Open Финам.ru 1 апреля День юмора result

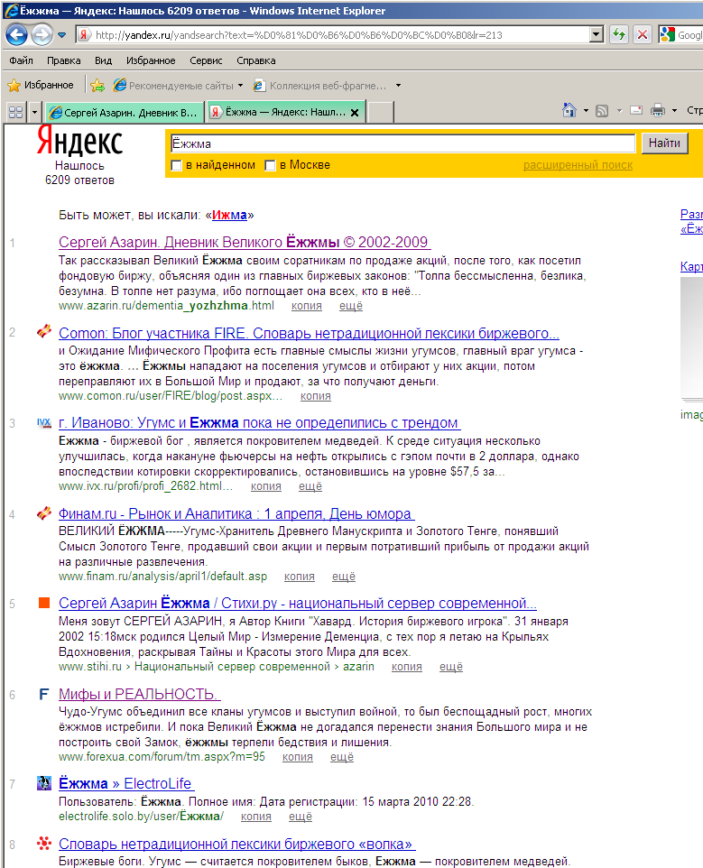point(236,513)
